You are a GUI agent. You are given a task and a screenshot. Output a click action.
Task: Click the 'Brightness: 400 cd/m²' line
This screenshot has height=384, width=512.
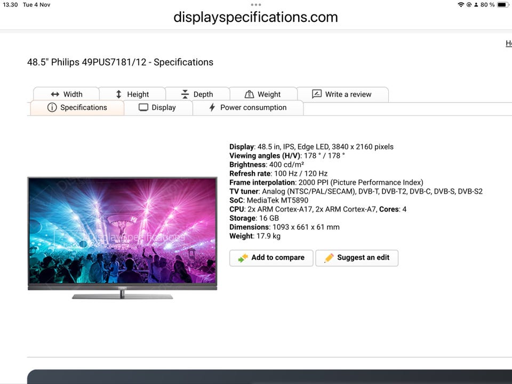(x=267, y=165)
